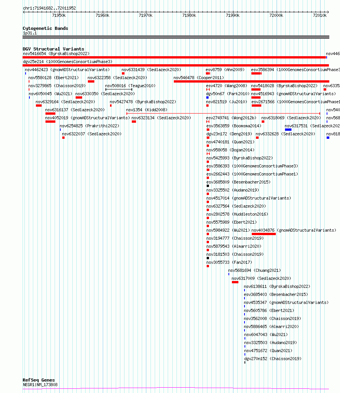Open nsv4751672 (Quan2021) variant
The height and width of the screenshot is (393, 340).
point(268,351)
